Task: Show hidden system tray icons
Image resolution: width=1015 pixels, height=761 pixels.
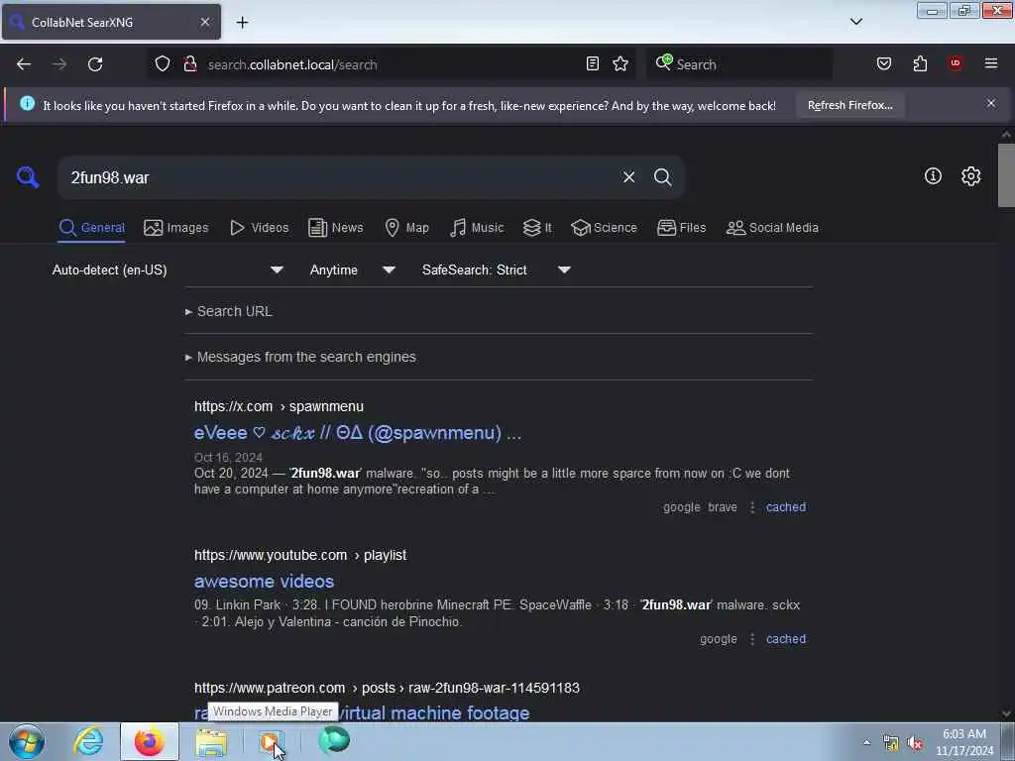Action: tap(866, 742)
